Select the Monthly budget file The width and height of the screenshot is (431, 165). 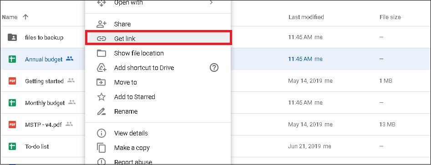point(45,103)
